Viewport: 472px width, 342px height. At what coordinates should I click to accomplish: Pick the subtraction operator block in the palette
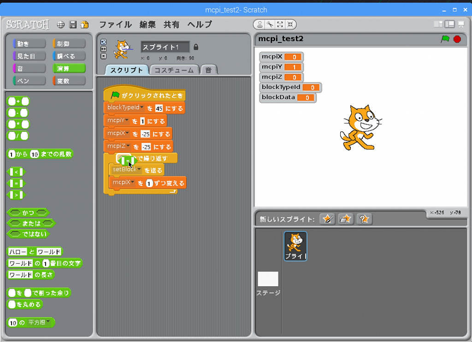pyautogui.click(x=18, y=113)
